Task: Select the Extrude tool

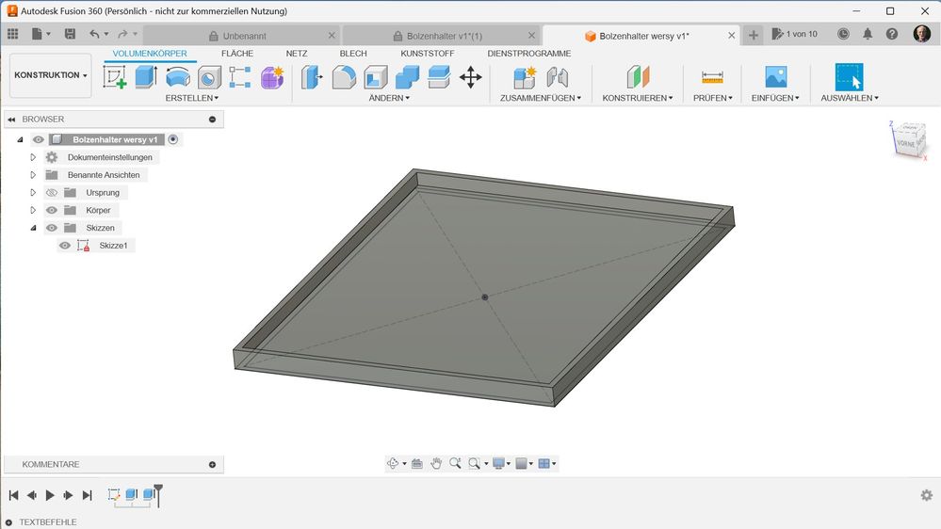Action: click(146, 77)
